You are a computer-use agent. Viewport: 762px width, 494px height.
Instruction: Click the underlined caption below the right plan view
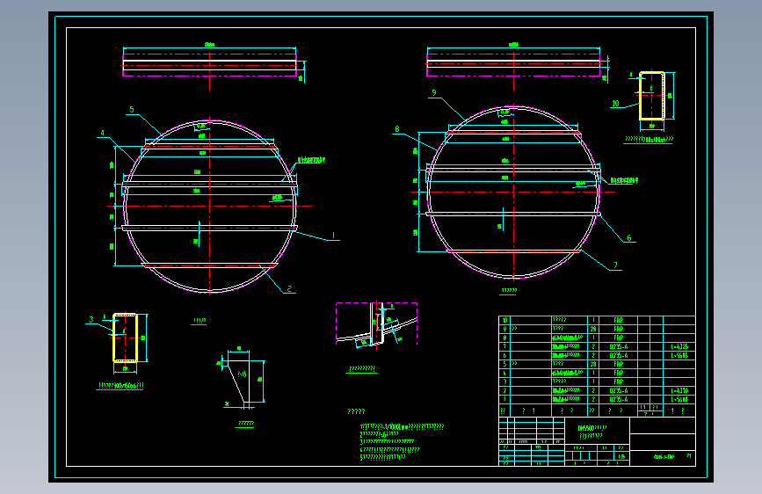[508, 291]
